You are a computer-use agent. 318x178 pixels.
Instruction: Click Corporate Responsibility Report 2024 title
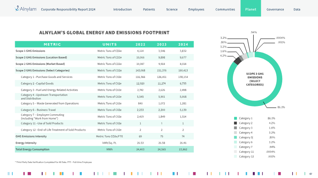click(x=68, y=9)
